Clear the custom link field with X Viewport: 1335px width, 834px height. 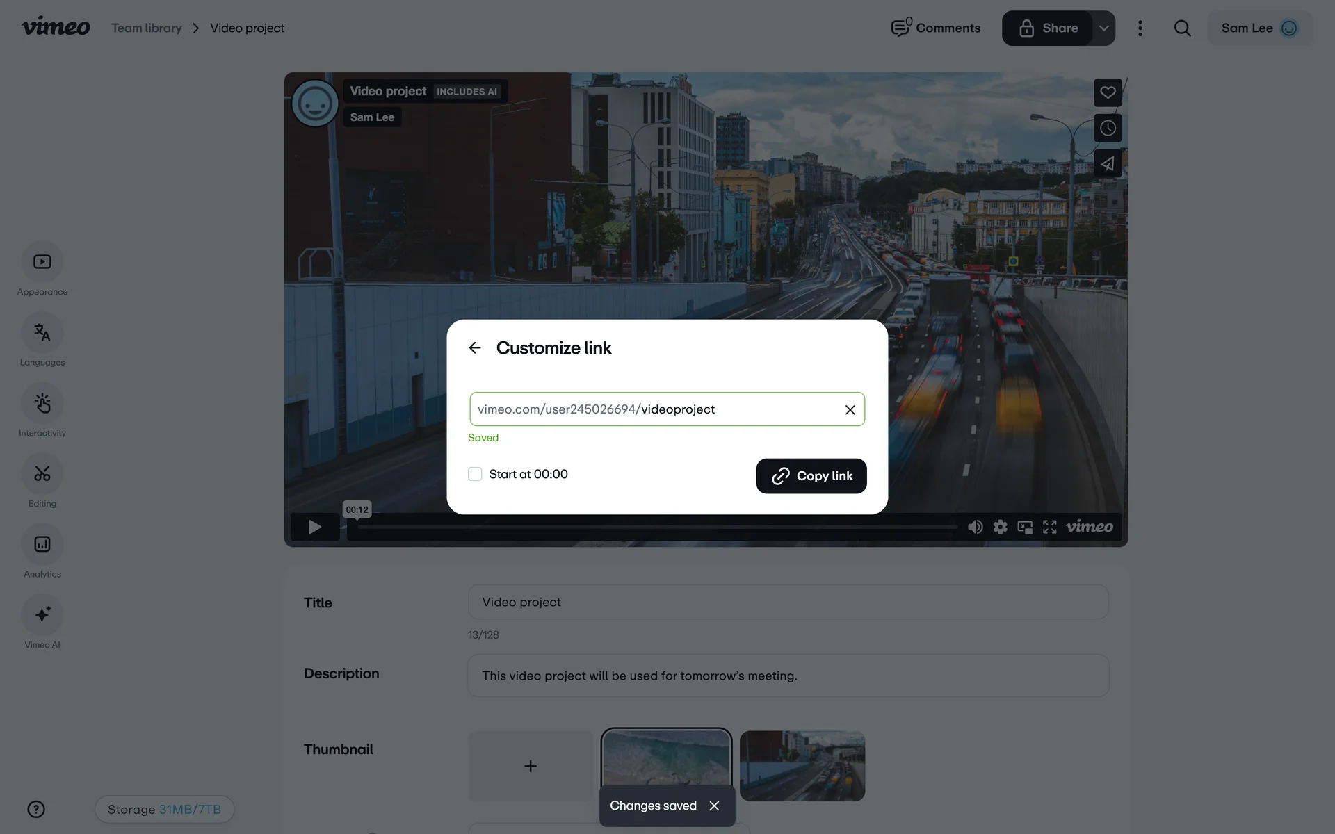coord(850,410)
